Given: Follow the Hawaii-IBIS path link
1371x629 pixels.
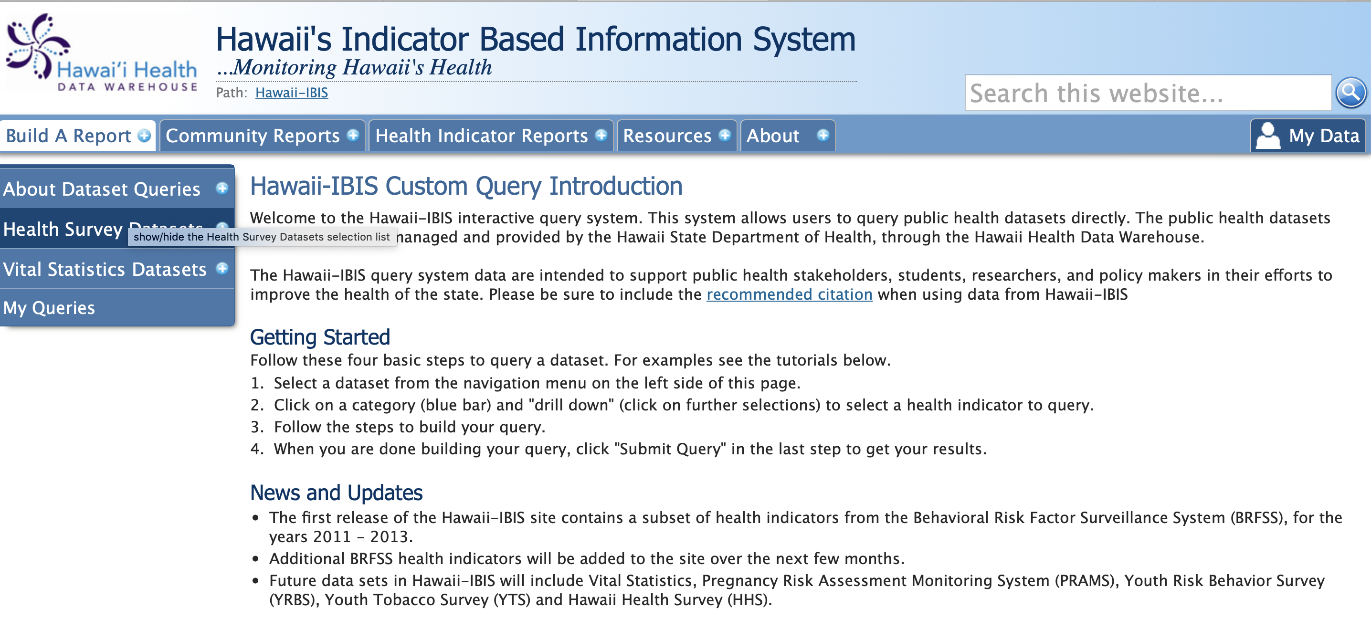Looking at the screenshot, I should tap(291, 93).
